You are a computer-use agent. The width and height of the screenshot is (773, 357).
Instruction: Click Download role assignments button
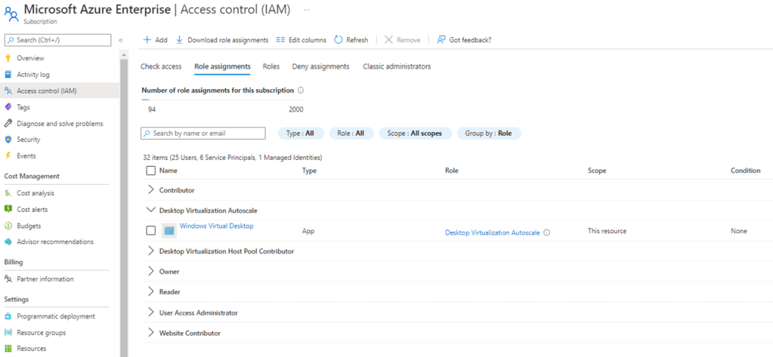tap(221, 40)
